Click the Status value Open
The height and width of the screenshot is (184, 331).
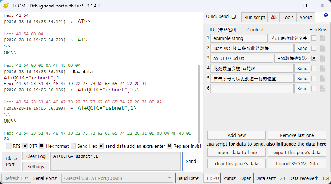click(x=246, y=178)
